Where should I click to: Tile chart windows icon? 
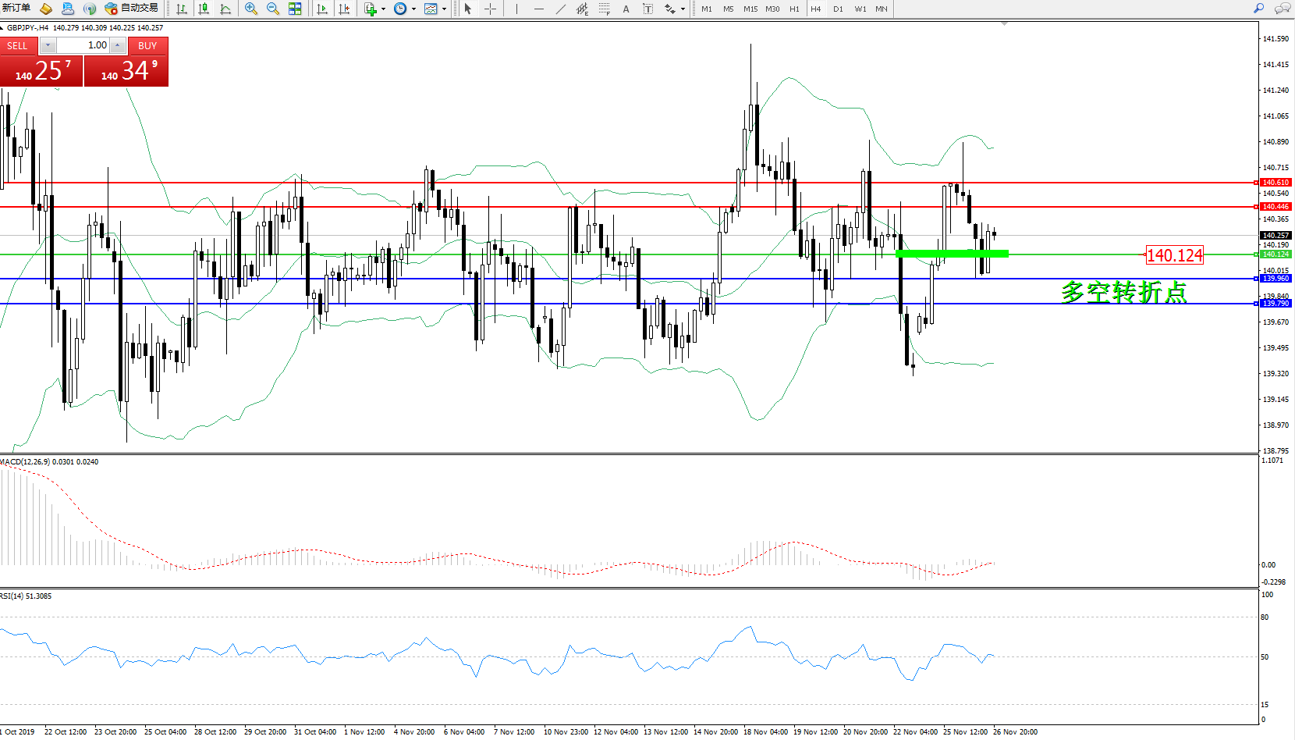pyautogui.click(x=295, y=9)
